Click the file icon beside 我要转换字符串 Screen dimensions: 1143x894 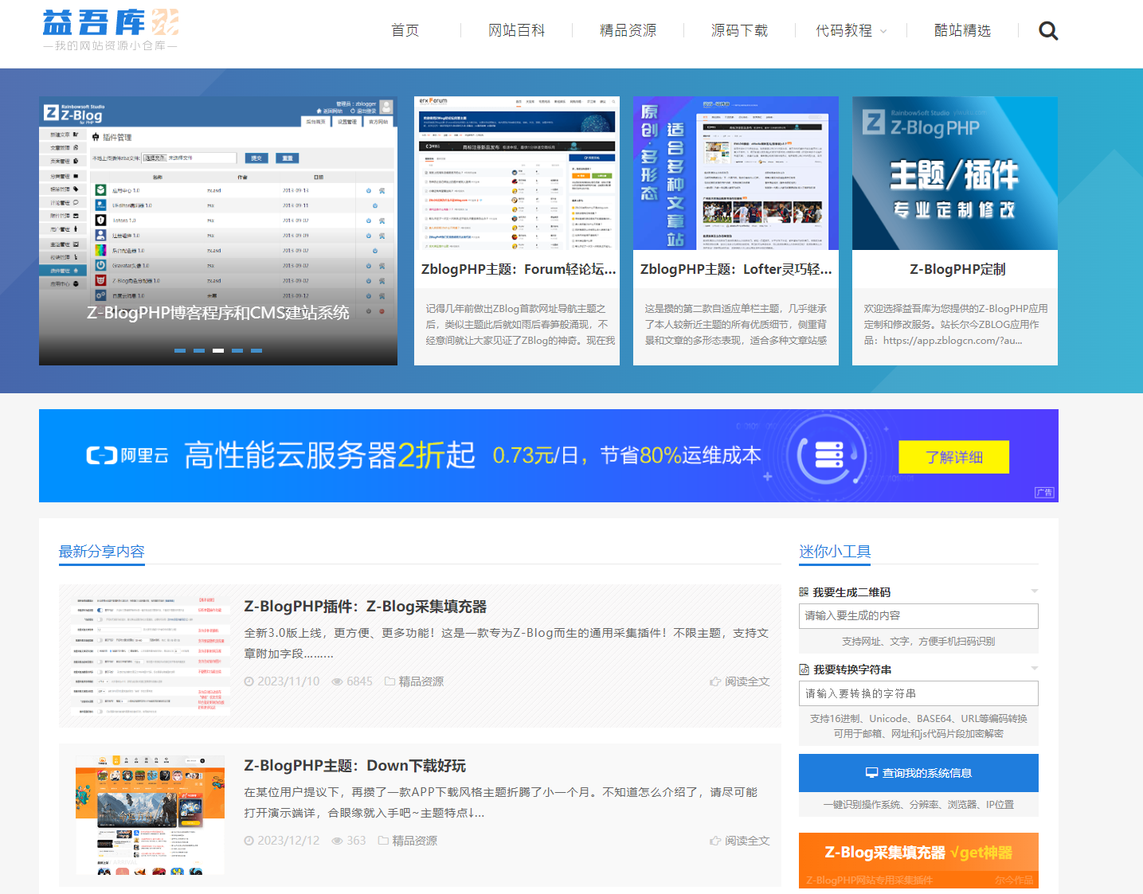pos(804,670)
